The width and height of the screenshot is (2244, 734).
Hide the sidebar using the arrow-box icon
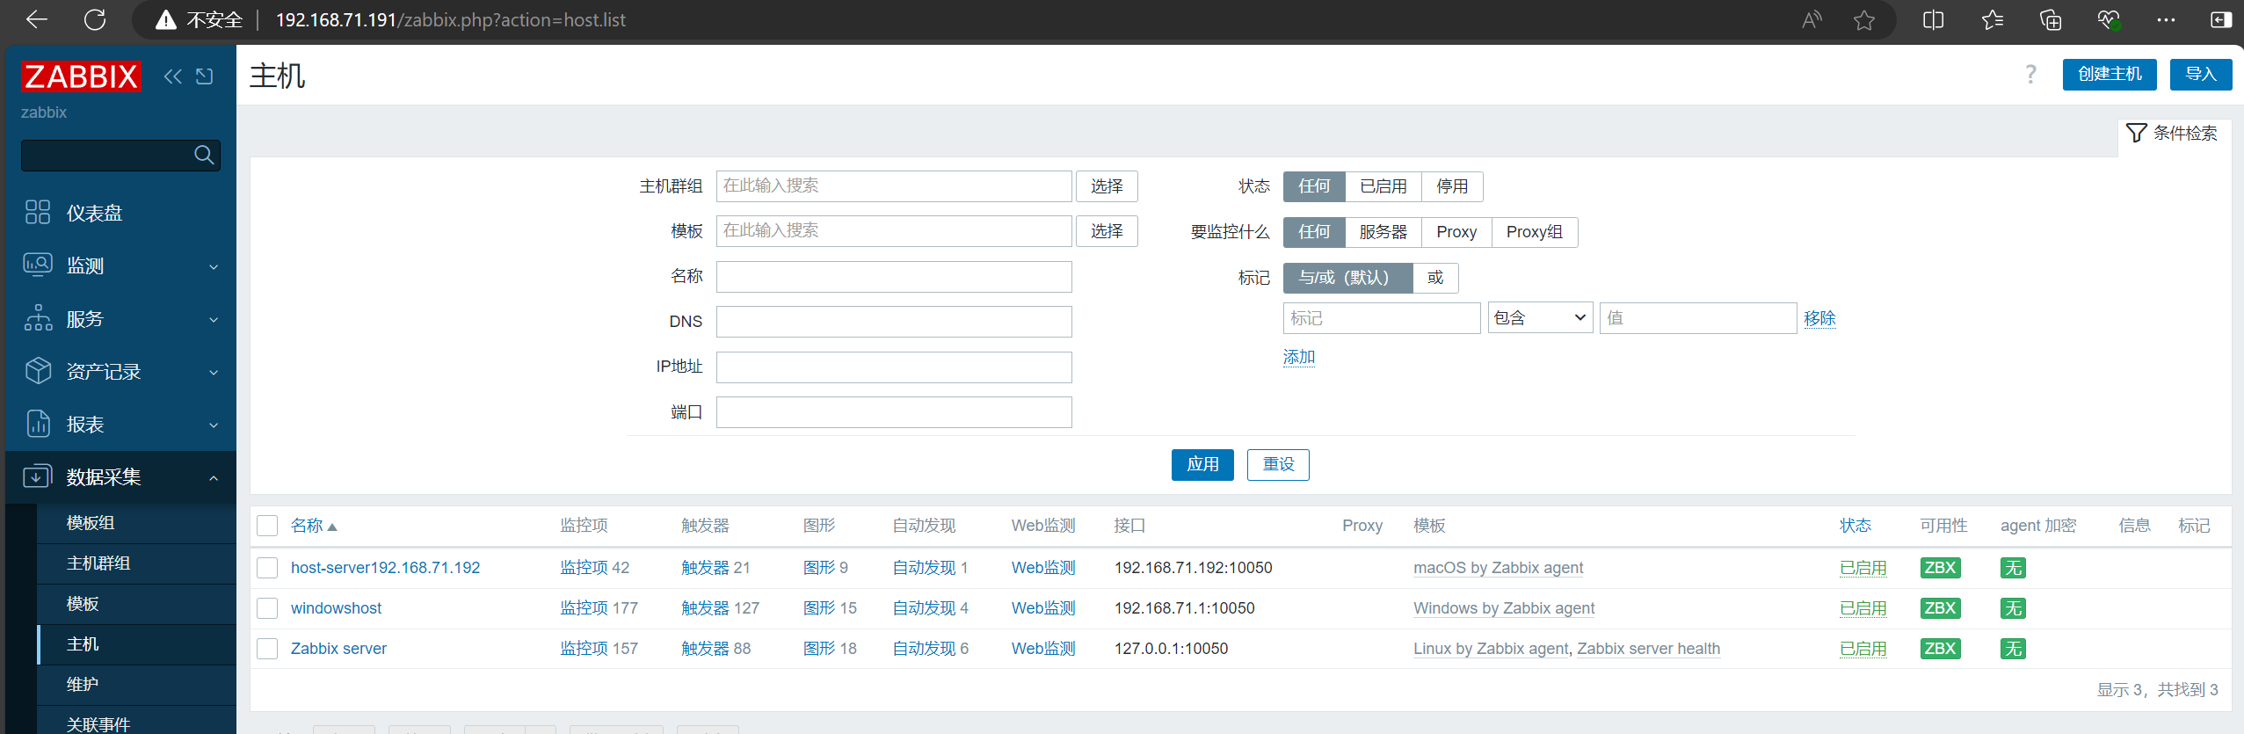(x=205, y=76)
